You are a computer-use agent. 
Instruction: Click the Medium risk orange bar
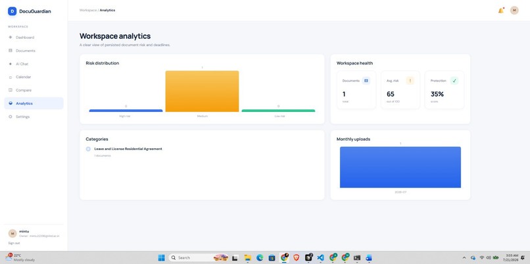[202, 92]
